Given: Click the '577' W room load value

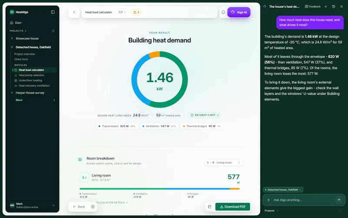Looking at the screenshot, I should tap(234, 177).
